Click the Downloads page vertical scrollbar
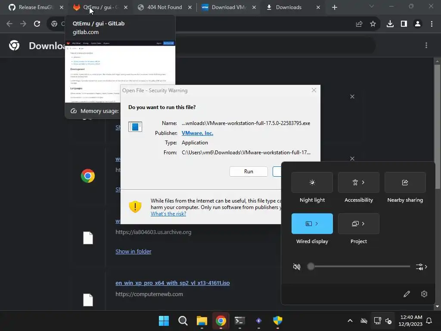This screenshot has height=331, width=441. tap(437, 127)
